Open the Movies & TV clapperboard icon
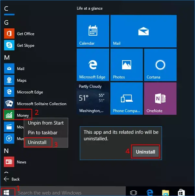This screenshot has width=195, height=196. (x=9, y=127)
